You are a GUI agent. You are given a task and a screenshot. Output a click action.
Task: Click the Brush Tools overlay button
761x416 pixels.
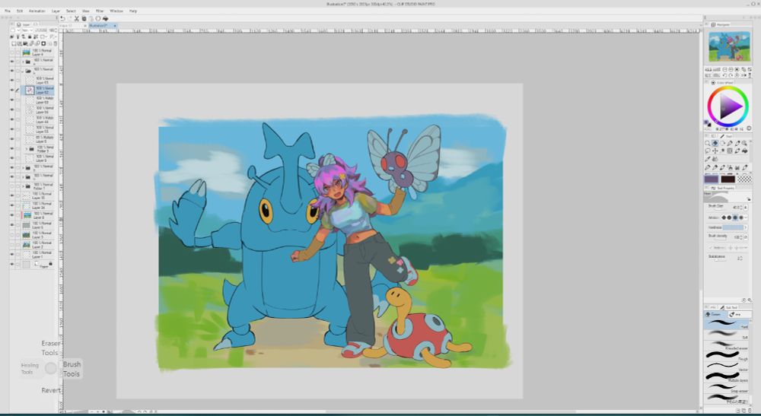coord(72,369)
